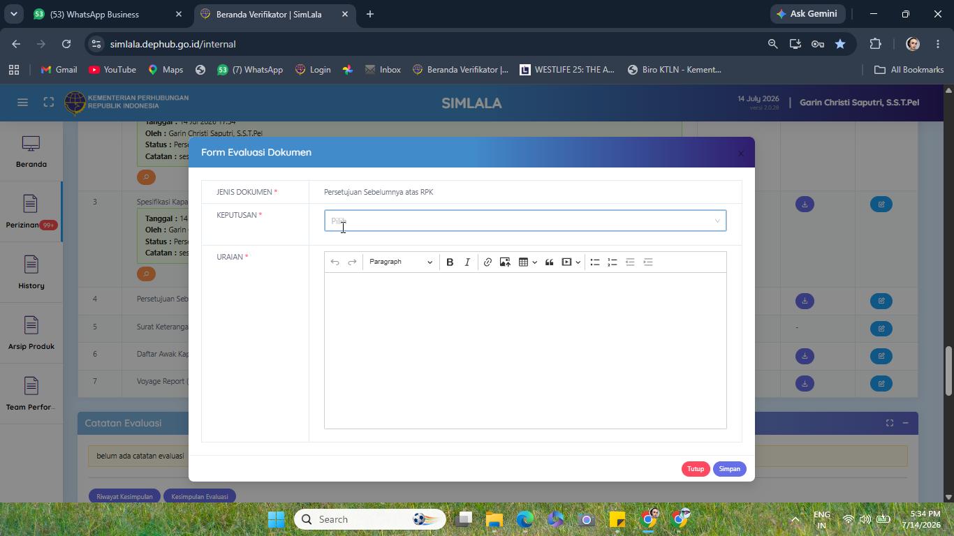Create a numbered list

pyautogui.click(x=612, y=262)
